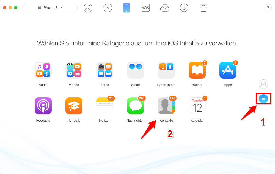Open the Kontakte category
This screenshot has width=275, height=174.
(x=166, y=106)
